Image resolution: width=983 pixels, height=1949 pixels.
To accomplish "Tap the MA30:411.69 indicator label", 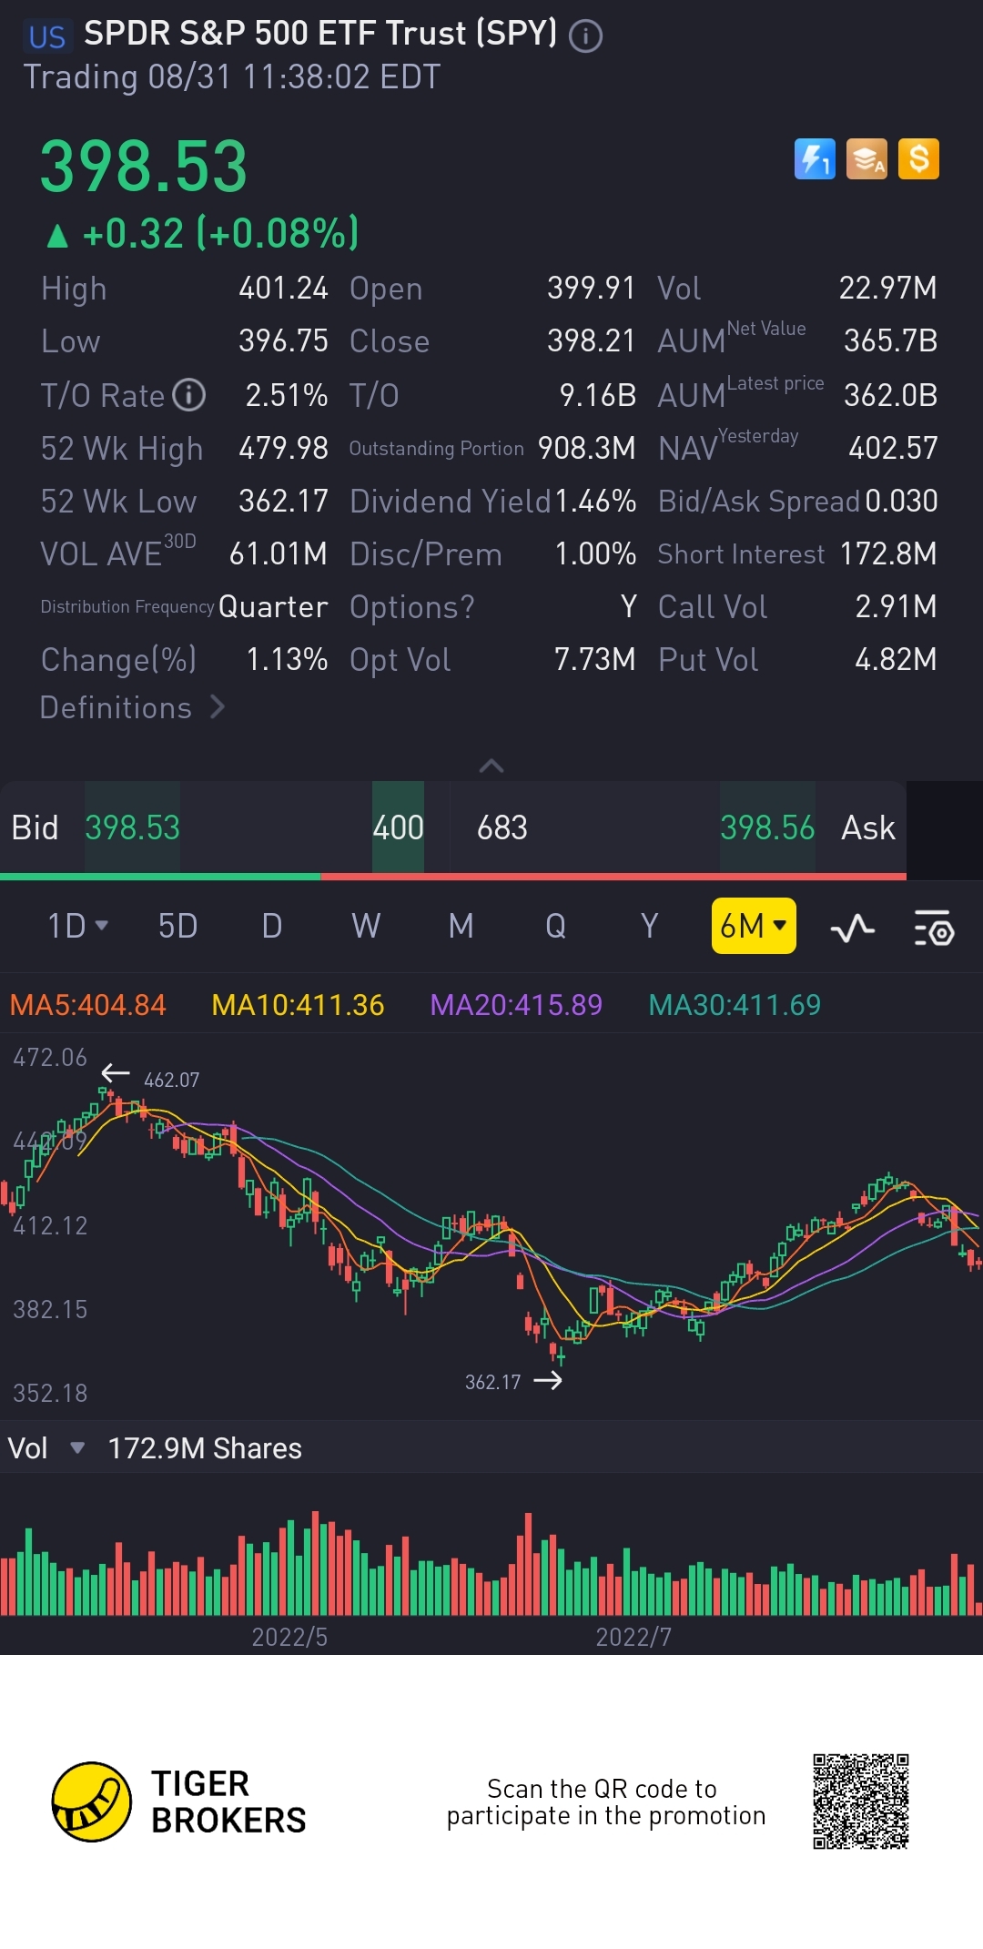I will 735,1005.
